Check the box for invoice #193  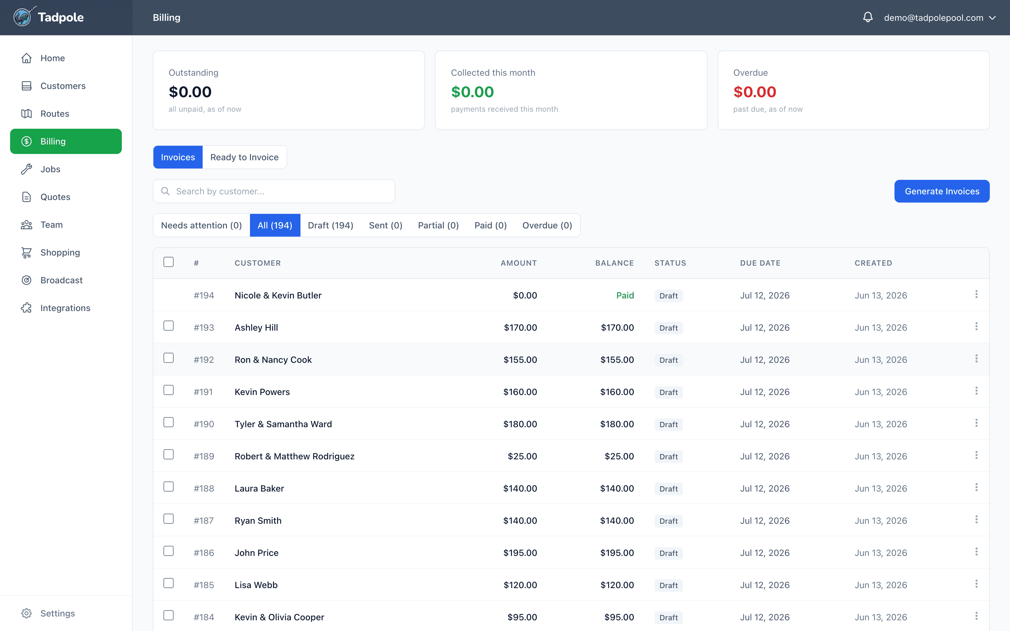pos(169,326)
